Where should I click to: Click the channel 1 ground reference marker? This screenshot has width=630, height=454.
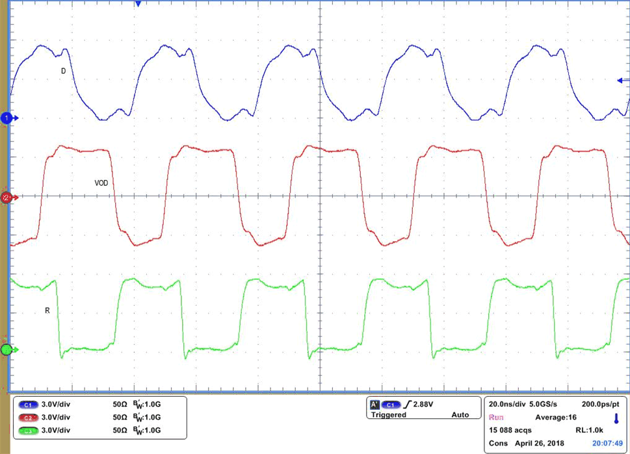[x=5, y=118]
